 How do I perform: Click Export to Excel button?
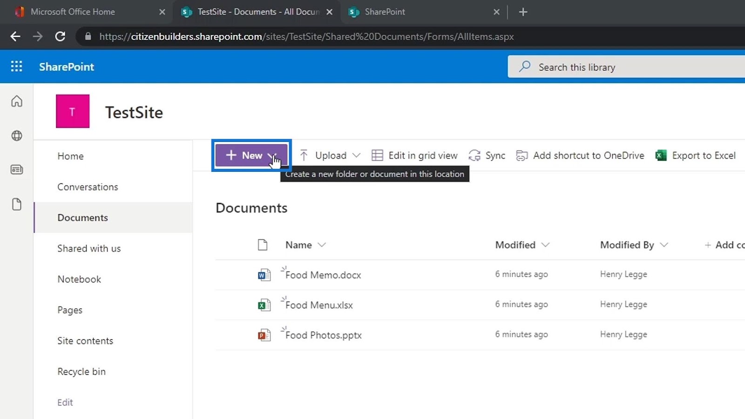click(x=696, y=155)
